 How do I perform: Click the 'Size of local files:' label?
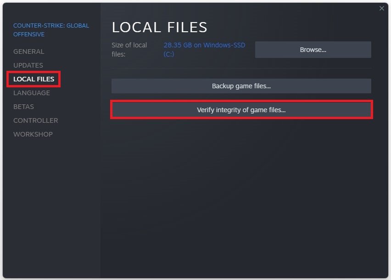[129, 50]
